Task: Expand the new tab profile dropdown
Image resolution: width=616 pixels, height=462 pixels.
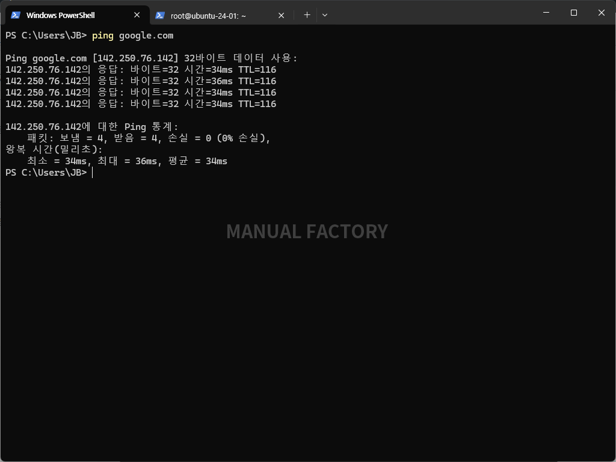Action: (x=324, y=15)
